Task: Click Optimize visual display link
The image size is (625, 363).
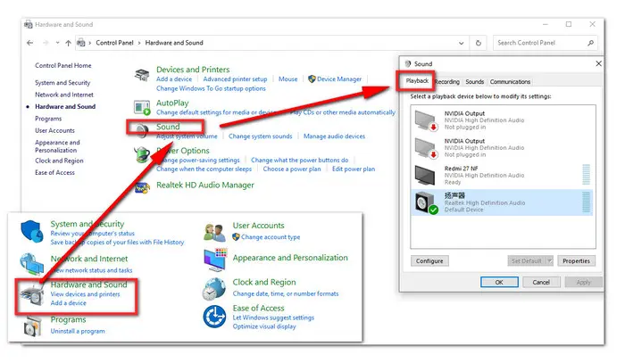Action: point(264,326)
